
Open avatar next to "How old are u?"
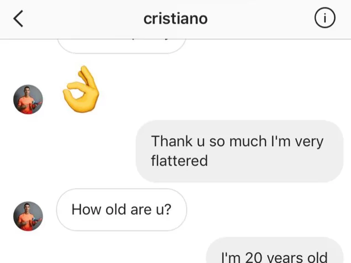coord(28,216)
